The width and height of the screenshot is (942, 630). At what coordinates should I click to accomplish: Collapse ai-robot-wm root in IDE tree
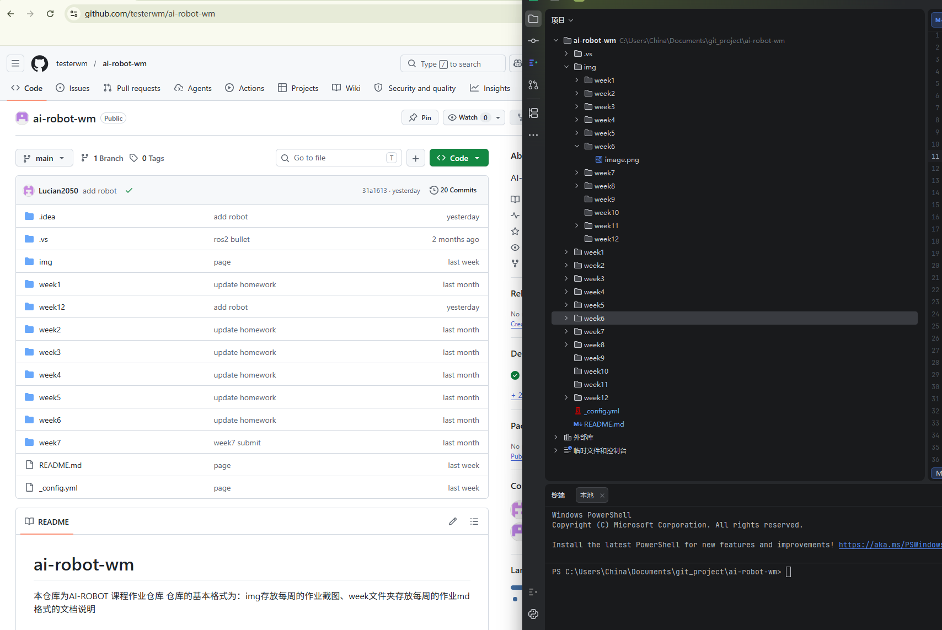click(556, 41)
